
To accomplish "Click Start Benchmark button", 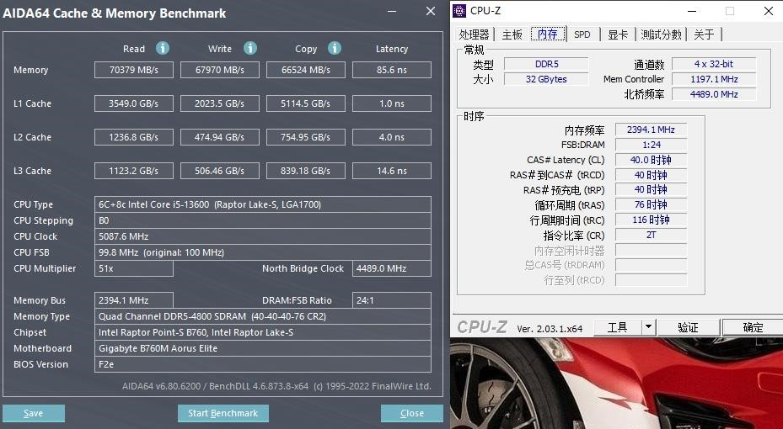I will 223,413.
